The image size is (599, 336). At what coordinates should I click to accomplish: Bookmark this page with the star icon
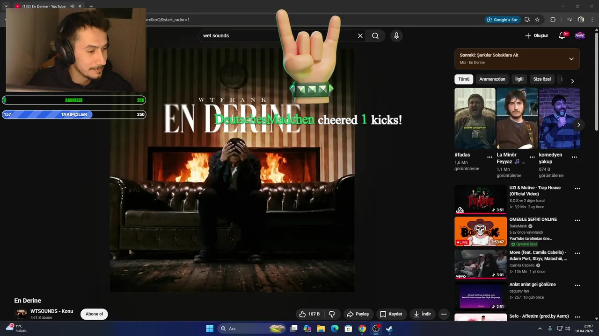click(537, 20)
